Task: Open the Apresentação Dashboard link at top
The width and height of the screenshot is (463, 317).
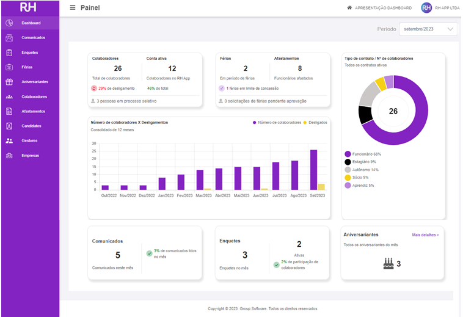Action: click(379, 8)
